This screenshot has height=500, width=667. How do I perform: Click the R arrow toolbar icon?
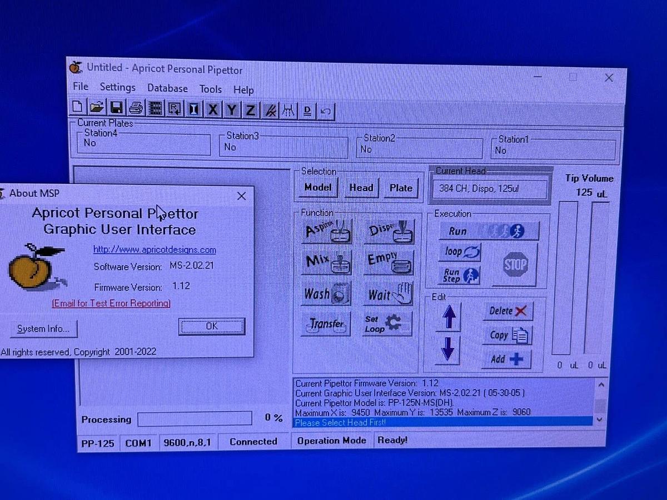(x=175, y=109)
